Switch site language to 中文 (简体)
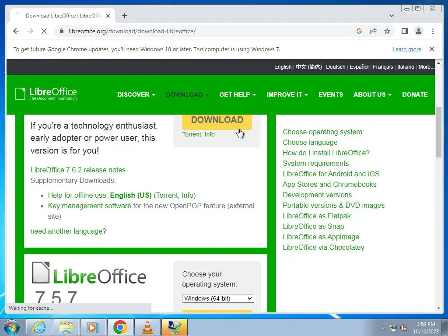448x336 pixels. [309, 67]
